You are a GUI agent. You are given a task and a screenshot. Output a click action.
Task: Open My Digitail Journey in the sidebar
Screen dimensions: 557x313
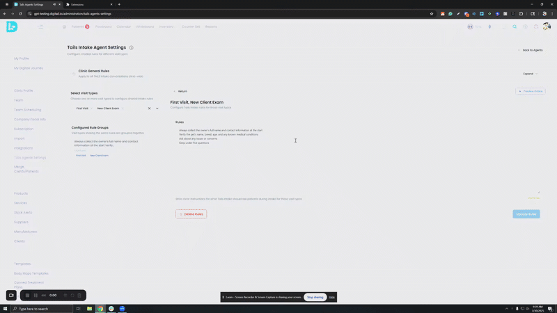(x=29, y=67)
